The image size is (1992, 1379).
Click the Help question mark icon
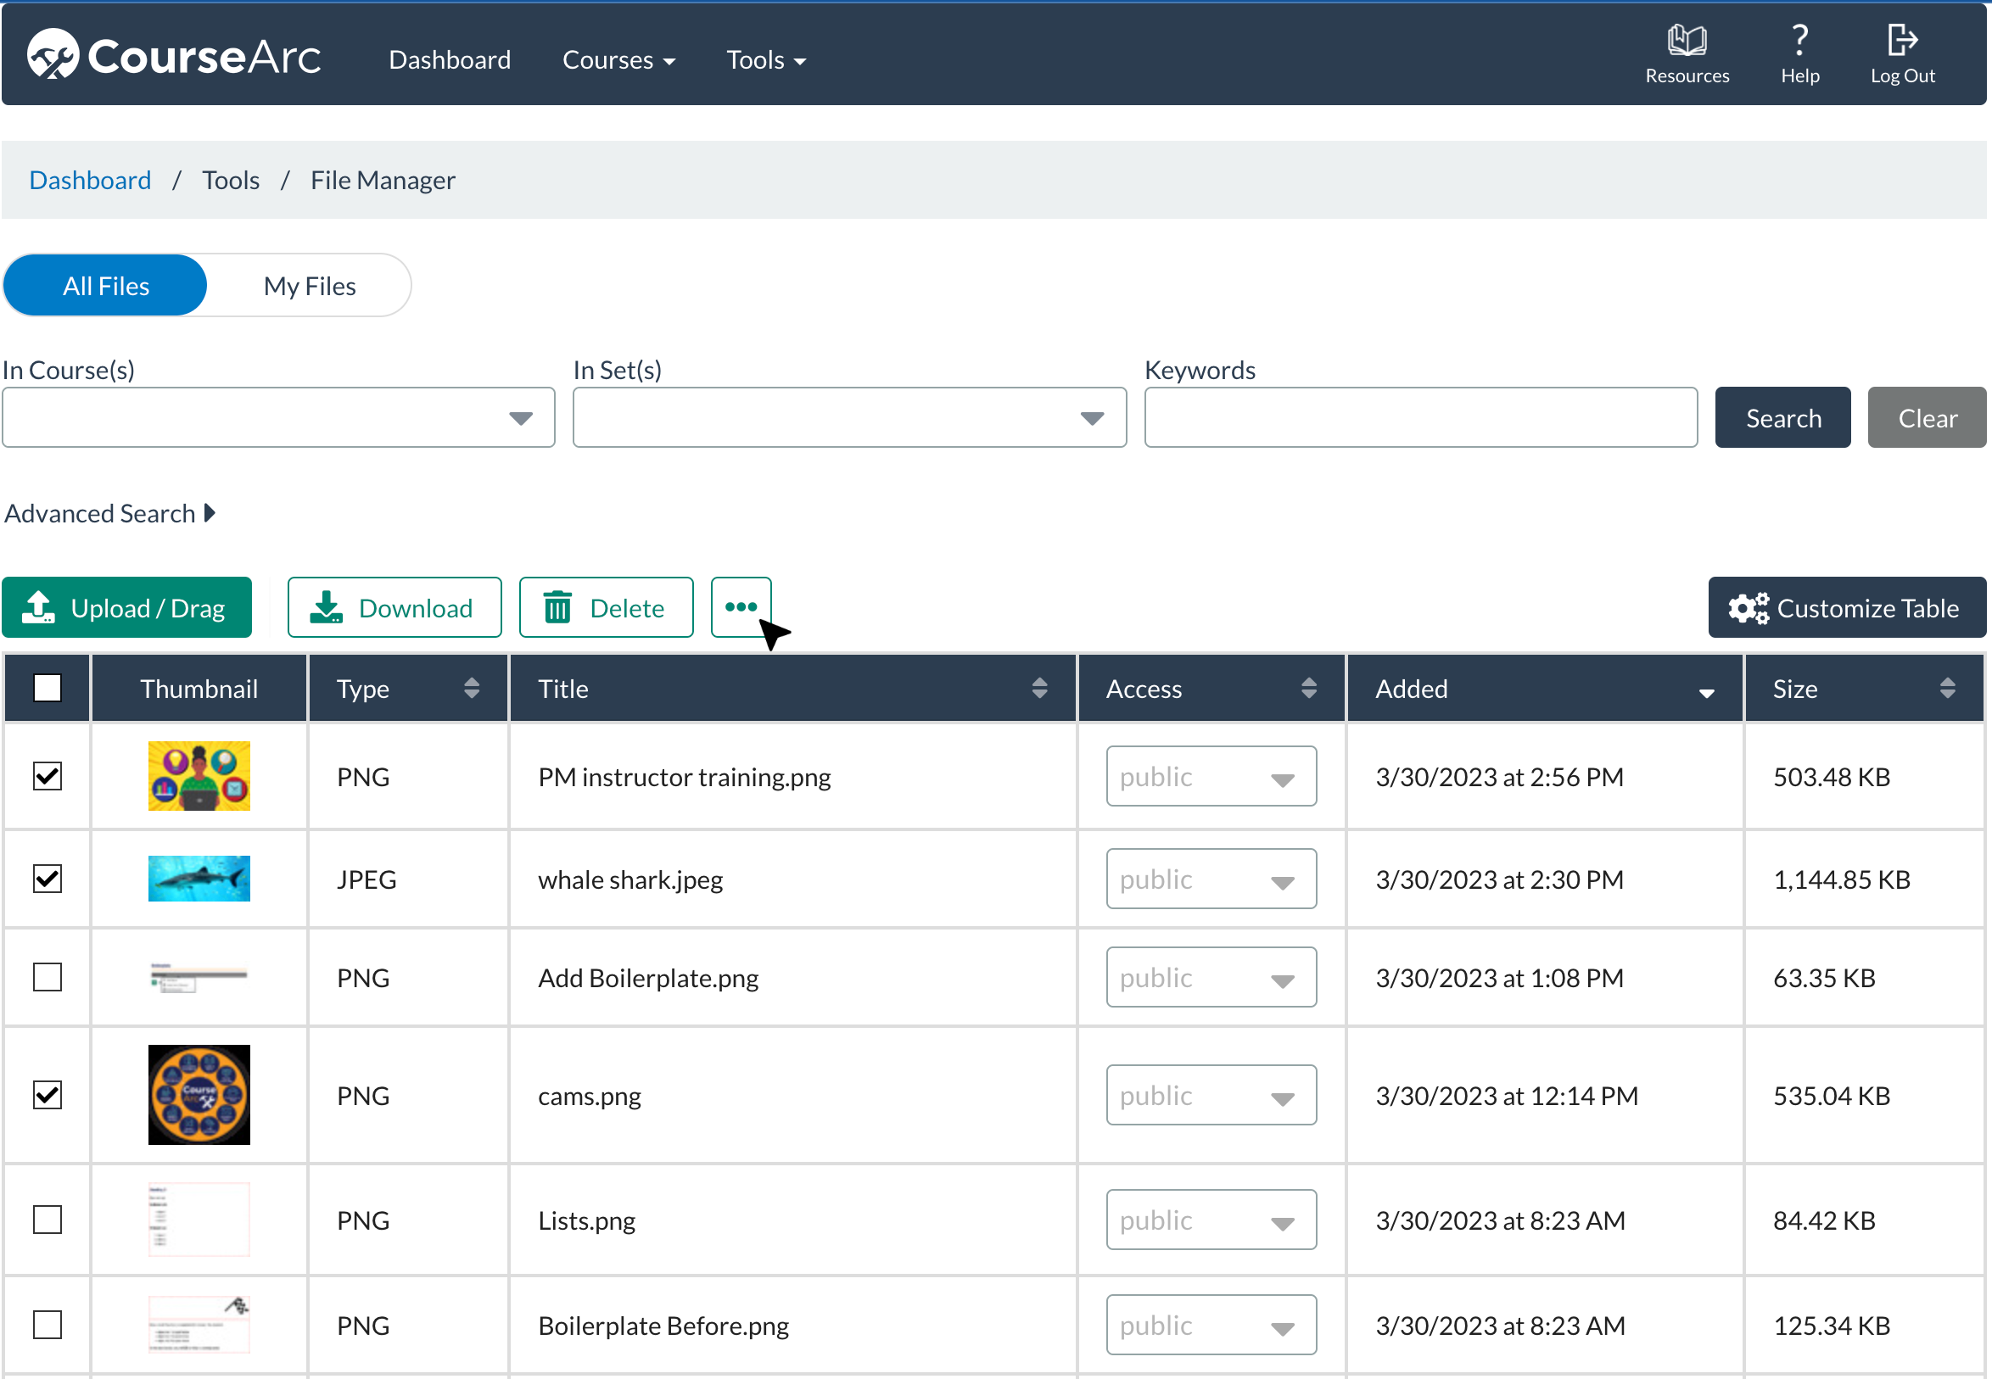tap(1799, 42)
